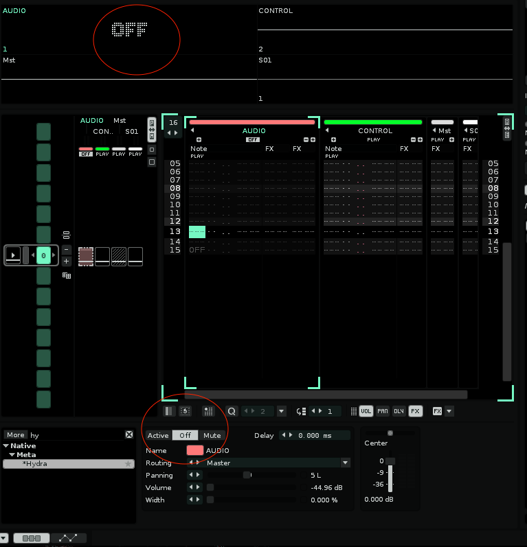527x547 pixels.
Task: Decrease the Volume value with left arrow
Action: 191,487
